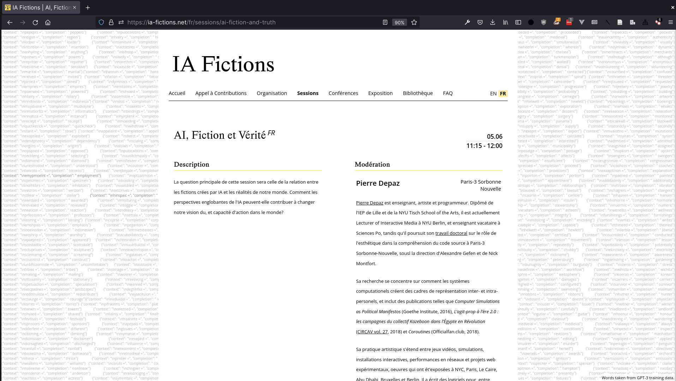This screenshot has width=676, height=381.
Task: Click the Description section heading
Action: (191, 165)
